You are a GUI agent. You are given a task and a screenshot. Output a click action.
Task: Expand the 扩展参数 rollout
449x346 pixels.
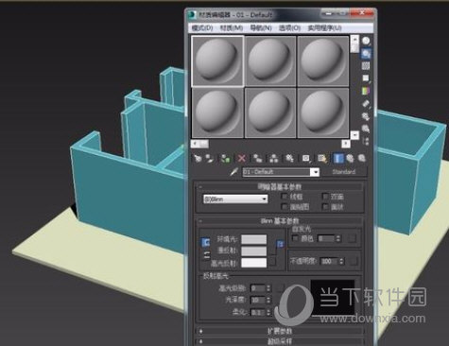[x=280, y=331]
